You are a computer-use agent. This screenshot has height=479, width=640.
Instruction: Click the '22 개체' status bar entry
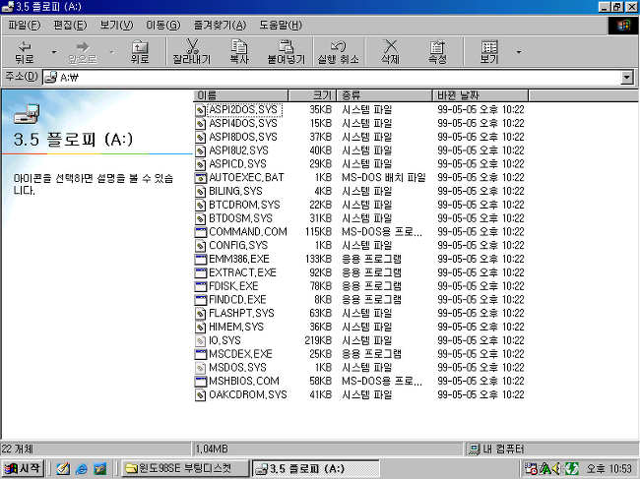pos(96,449)
